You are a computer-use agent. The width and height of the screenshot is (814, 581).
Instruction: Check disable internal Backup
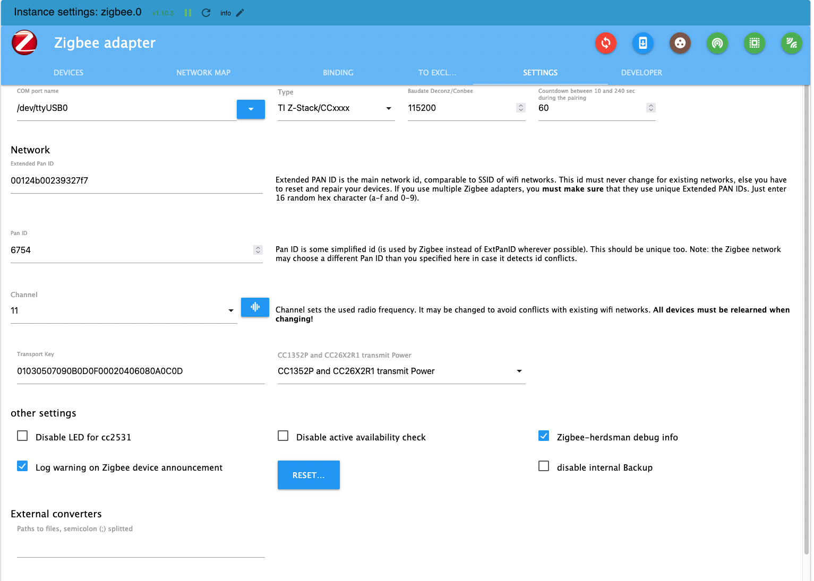pos(544,466)
